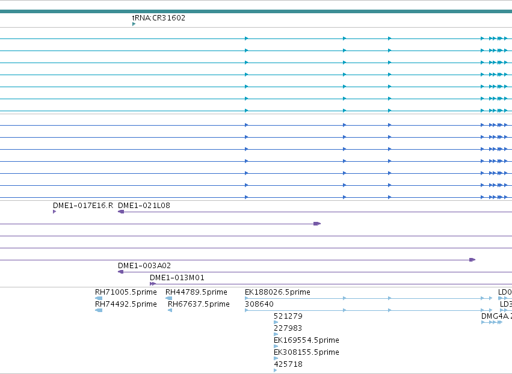The image size is (512, 374).
Task: Select the DME1-021L08 label
Action: click(x=144, y=206)
